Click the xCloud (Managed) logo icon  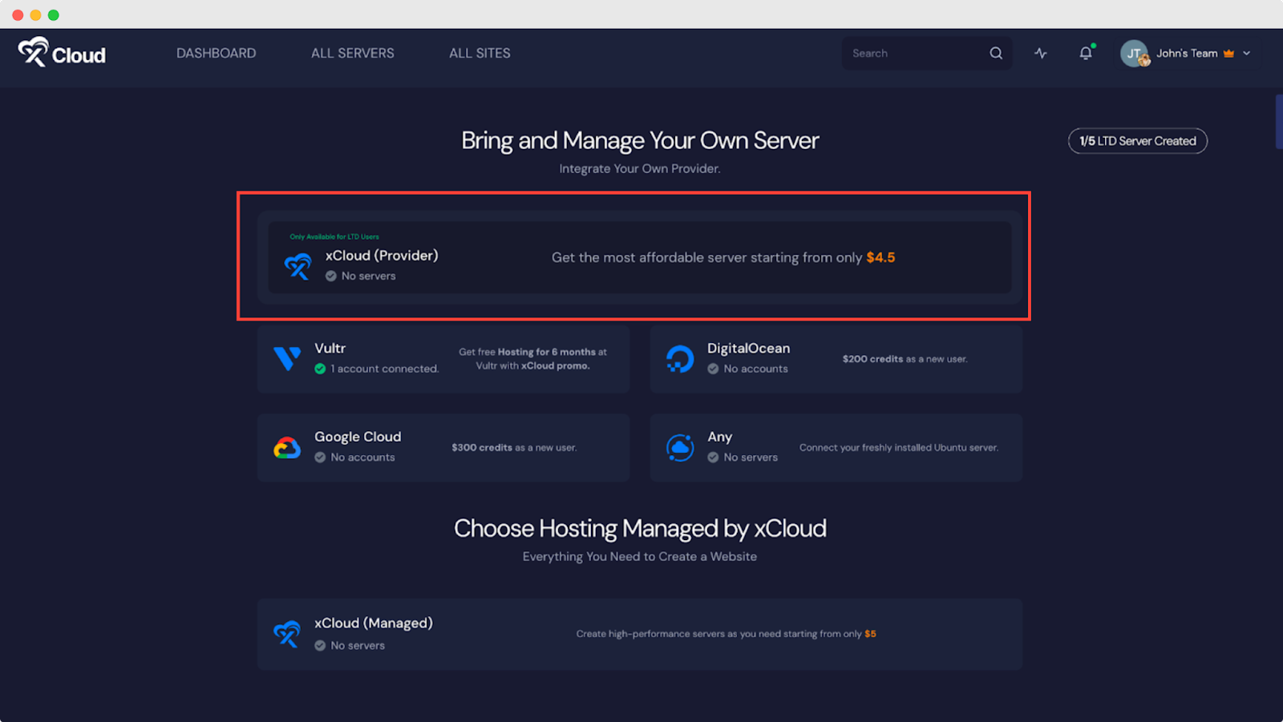(x=286, y=634)
